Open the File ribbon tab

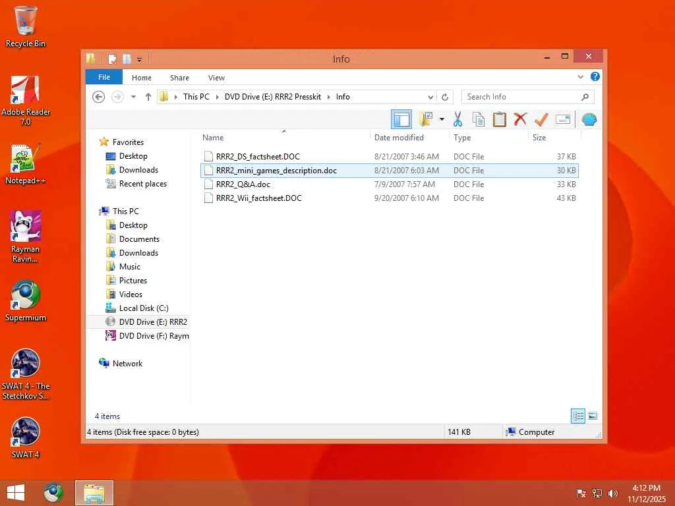(x=103, y=77)
